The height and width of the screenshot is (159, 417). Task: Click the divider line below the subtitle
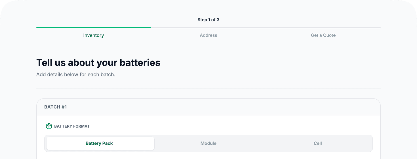pyautogui.click(x=208, y=88)
